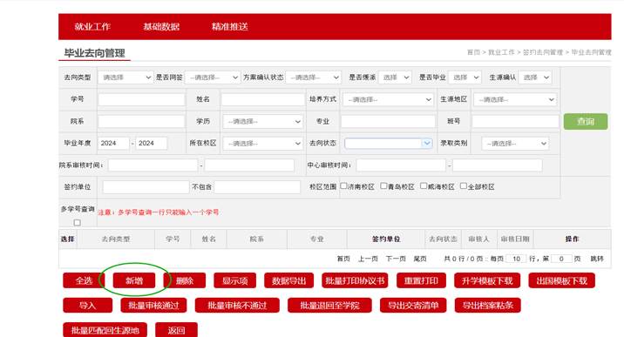
Task: Focus the 姓名 input field
Action: pyautogui.click(x=262, y=99)
